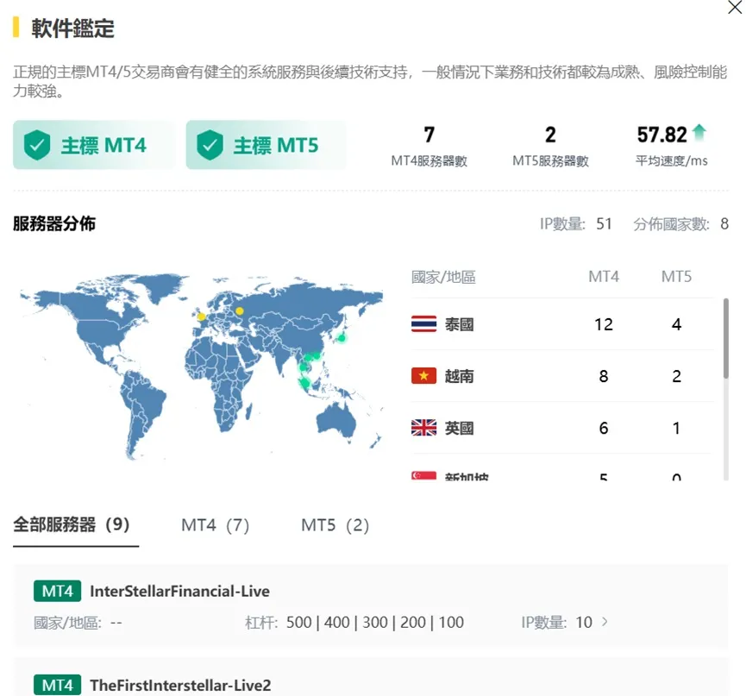Open the InterStellarFinancial-Live server entry

(370, 605)
